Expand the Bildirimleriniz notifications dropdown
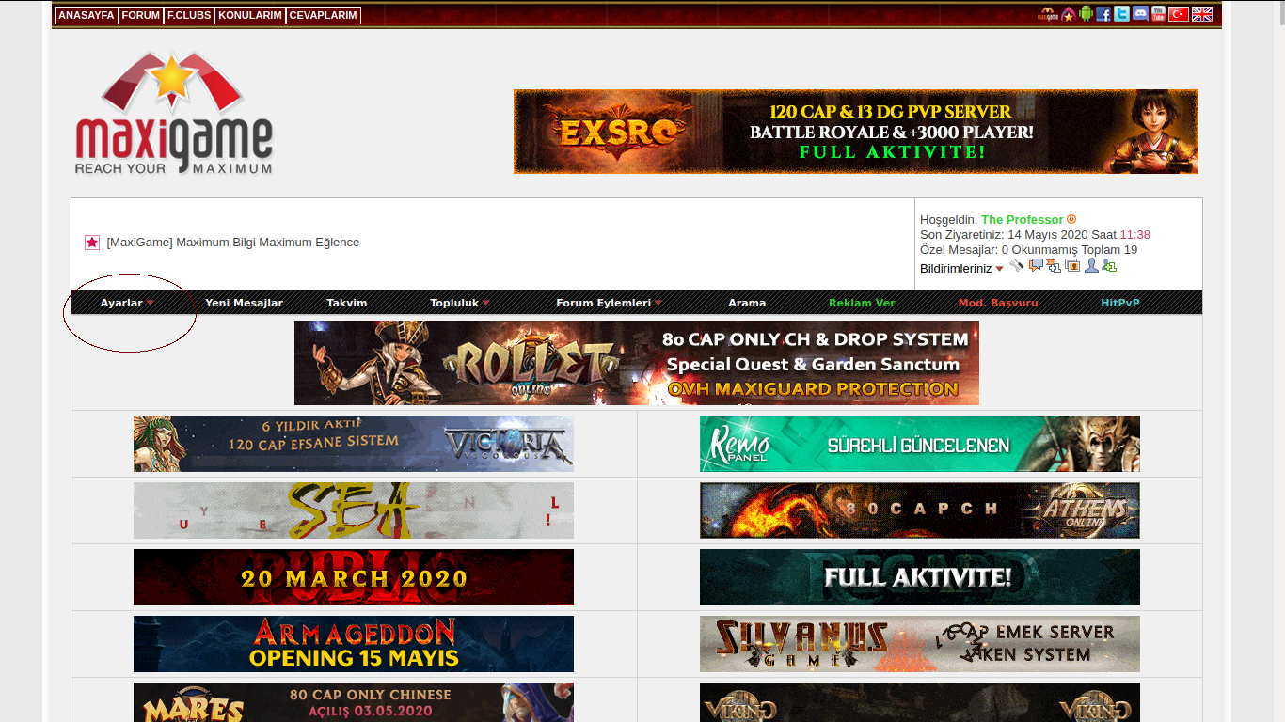1285x722 pixels. point(961,268)
